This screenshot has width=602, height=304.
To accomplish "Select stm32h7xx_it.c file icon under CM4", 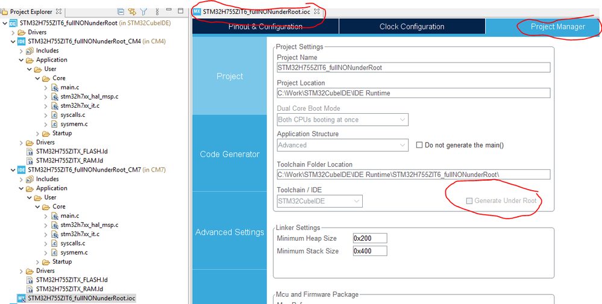I will 54,106.
